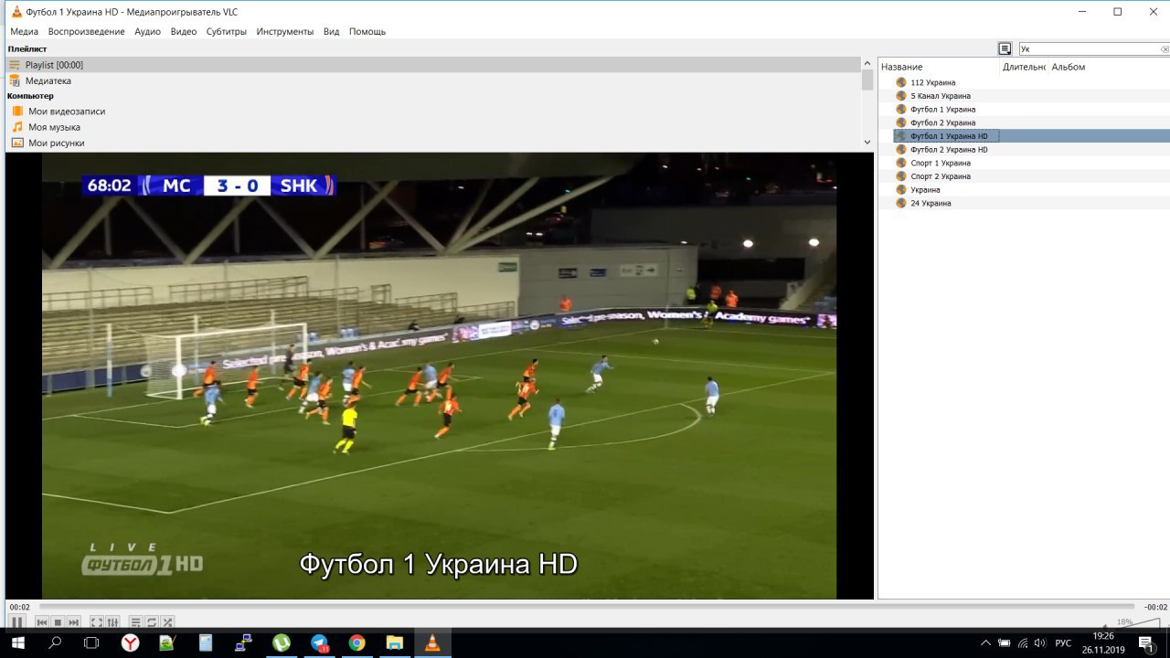
Task: Open Моя музыка in sidebar
Action: [x=54, y=127]
